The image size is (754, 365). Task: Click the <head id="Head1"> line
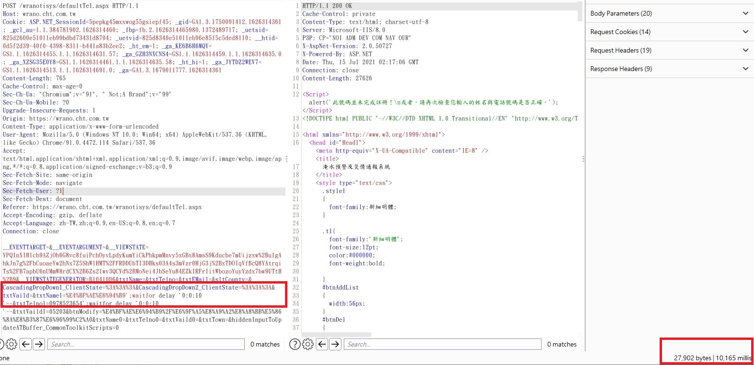tap(337, 142)
